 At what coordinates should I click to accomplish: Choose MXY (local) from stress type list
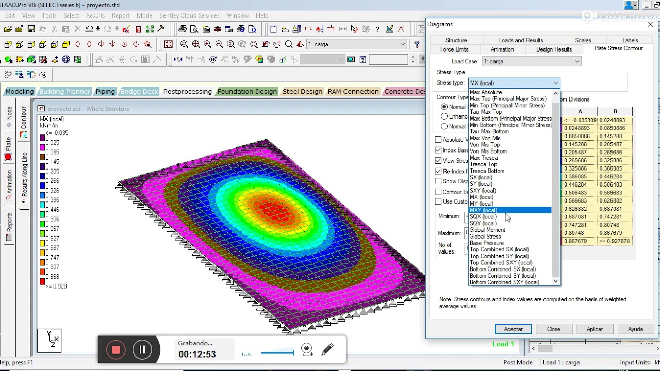click(510, 210)
